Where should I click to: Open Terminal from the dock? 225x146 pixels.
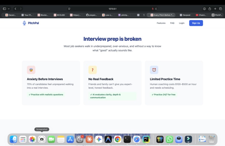[x=127, y=139]
